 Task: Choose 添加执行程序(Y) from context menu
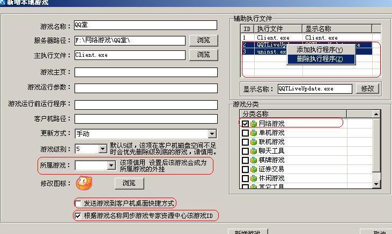click(321, 50)
